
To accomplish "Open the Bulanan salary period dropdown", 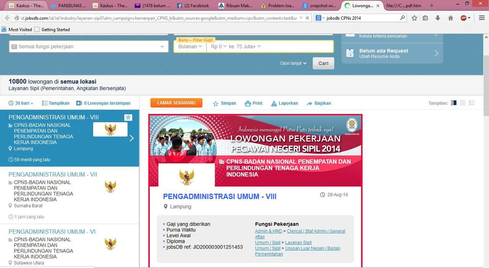I will tap(190, 47).
